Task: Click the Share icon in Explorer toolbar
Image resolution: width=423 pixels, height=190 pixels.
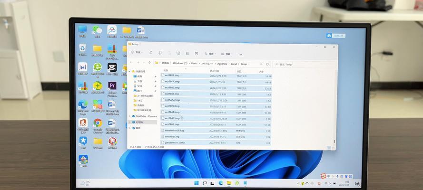Action: coord(187,53)
